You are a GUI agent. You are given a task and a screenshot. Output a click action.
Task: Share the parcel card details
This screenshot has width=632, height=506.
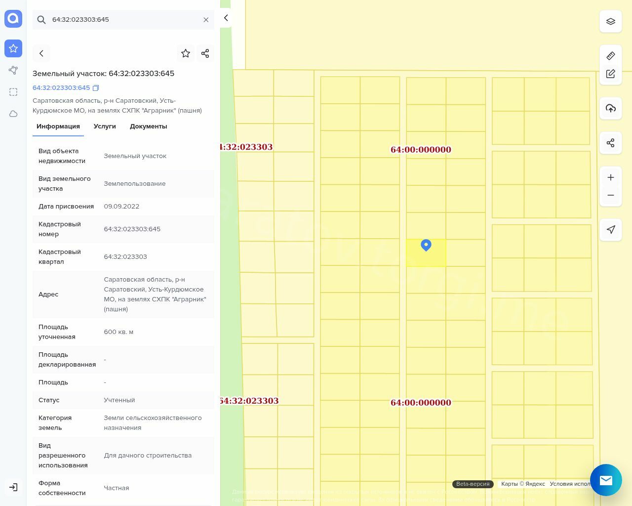coord(205,53)
